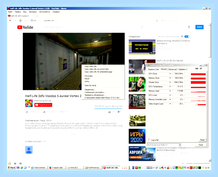The image size is (218, 177).
Task: Click the add-to plus icon below the video
Action: (x=27, y=112)
